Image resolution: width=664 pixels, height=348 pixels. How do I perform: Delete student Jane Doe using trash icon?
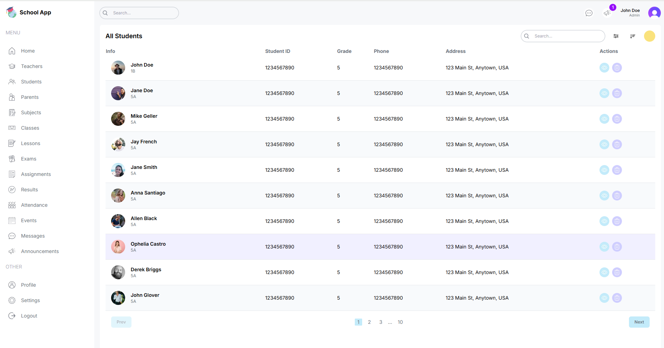coord(617,93)
